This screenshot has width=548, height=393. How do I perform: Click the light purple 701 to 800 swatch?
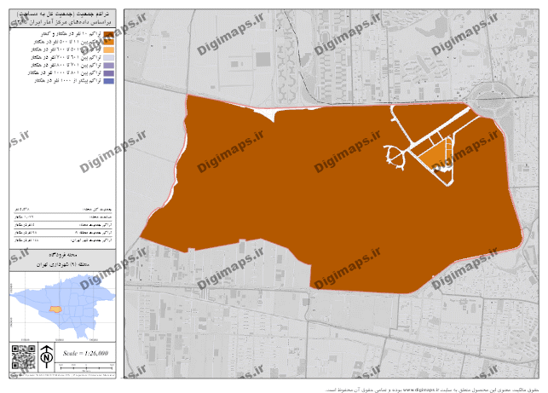click(x=109, y=66)
